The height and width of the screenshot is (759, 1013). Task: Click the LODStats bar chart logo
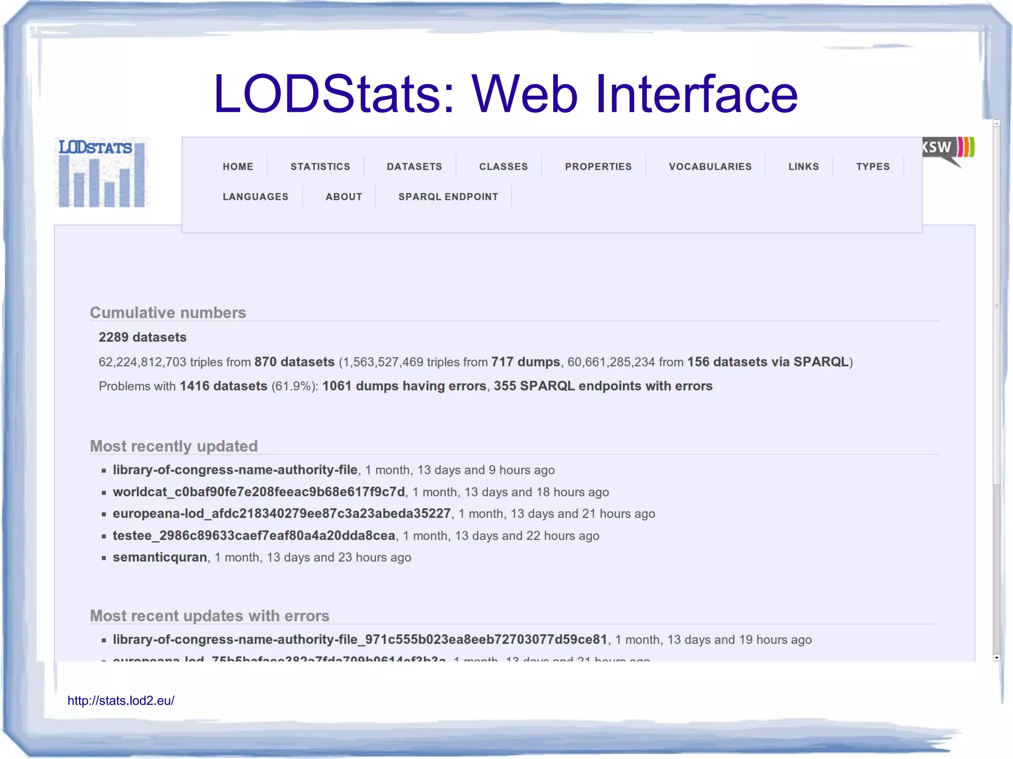[101, 172]
